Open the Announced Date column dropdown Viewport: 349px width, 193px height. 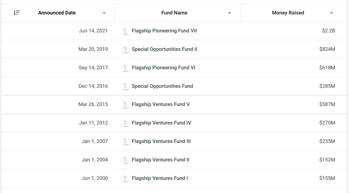click(104, 13)
